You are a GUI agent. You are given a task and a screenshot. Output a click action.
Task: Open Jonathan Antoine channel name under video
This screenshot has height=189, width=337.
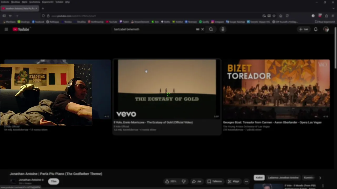(x=30, y=180)
